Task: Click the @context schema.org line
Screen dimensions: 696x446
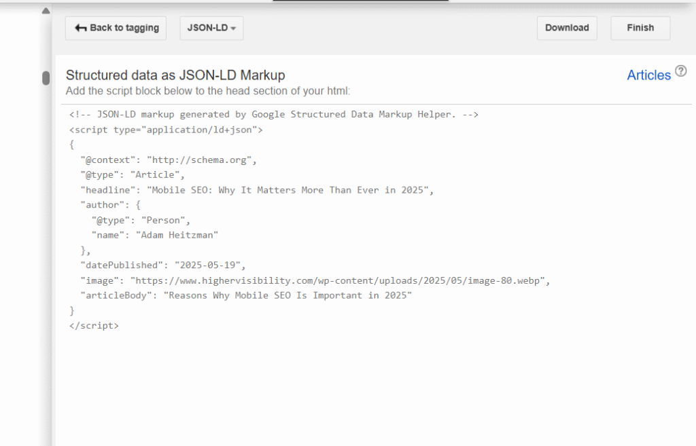Action: pyautogui.click(x=168, y=160)
